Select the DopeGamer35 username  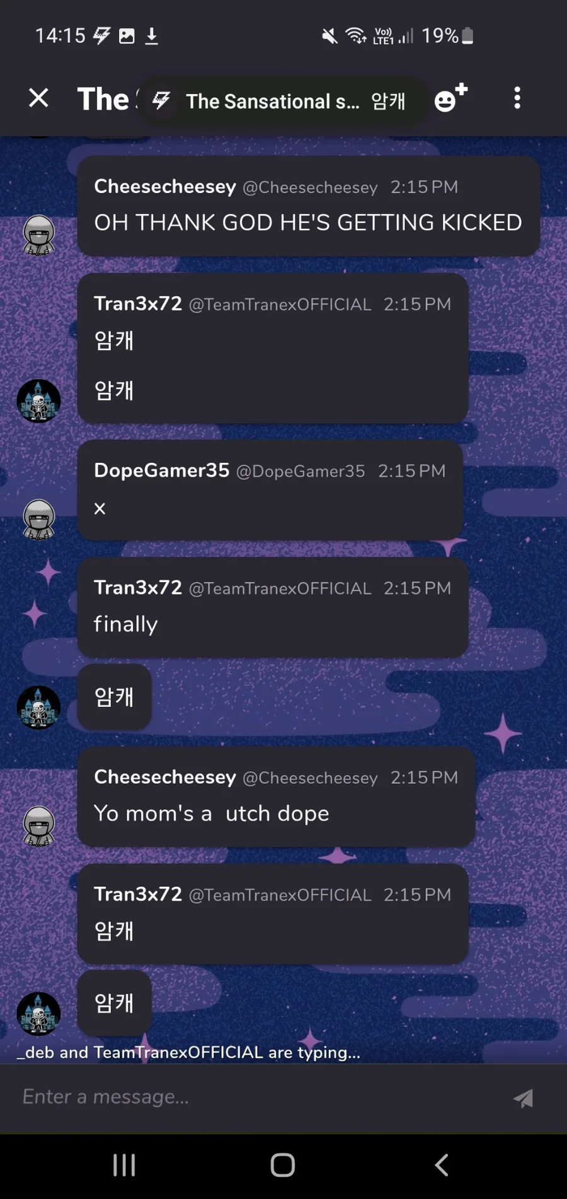coord(161,471)
